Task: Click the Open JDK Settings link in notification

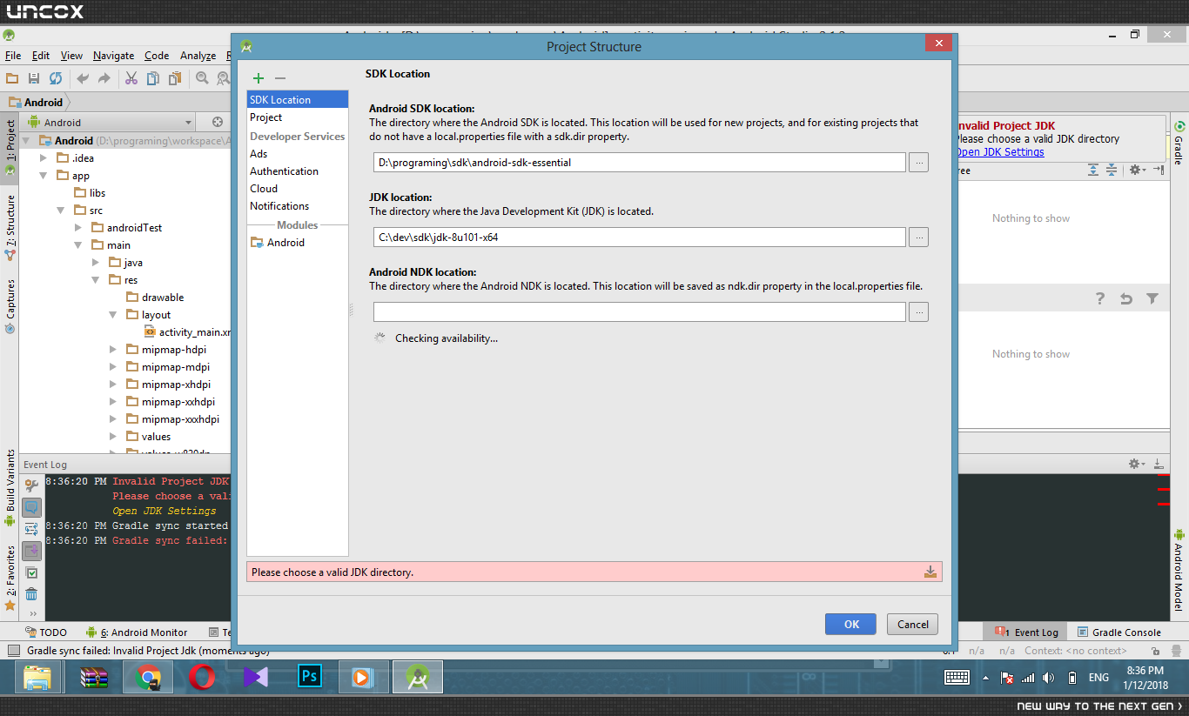Action: (999, 152)
